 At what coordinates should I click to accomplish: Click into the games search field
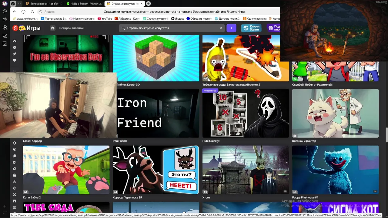[x=171, y=28]
